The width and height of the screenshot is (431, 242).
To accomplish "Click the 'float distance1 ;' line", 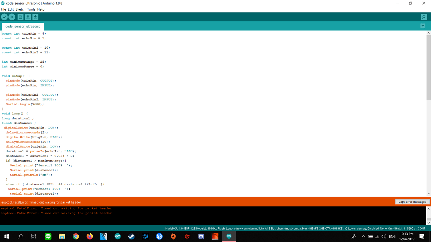I will point(19,123).
